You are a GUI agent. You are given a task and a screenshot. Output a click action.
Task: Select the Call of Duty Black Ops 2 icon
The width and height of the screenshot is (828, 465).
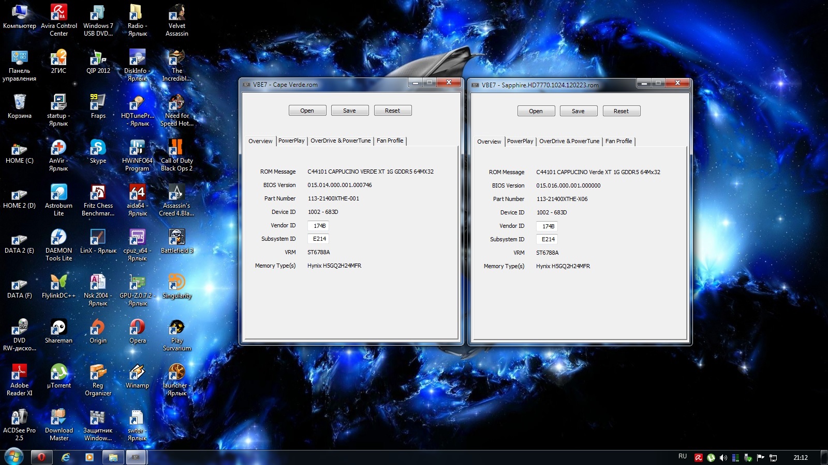177,155
